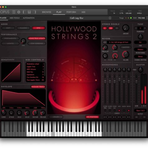Disable Mono True Legato
Viewport: 148px width, 148px height.
(37, 38)
